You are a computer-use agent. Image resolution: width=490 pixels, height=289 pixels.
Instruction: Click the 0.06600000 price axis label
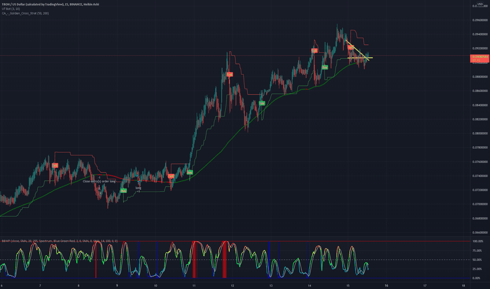479,232
